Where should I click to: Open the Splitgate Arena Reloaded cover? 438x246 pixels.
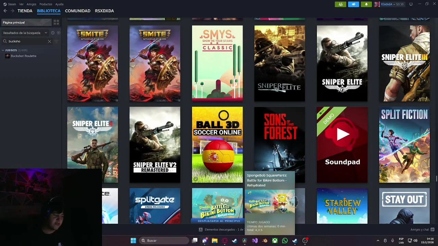(155, 206)
